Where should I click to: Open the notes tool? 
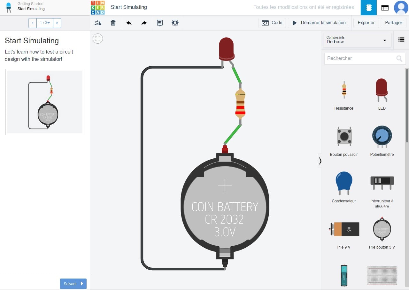coord(160,23)
